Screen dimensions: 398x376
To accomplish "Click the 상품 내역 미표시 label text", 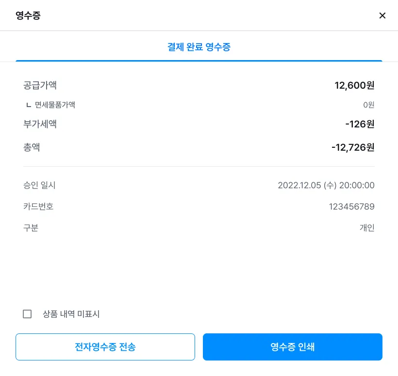I will 71,314.
